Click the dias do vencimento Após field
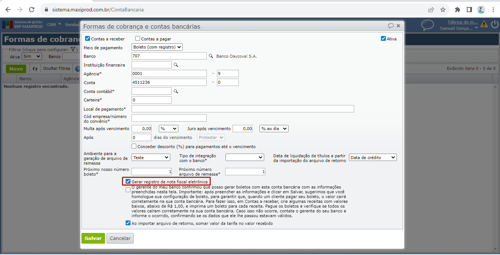Image resolution: width=500 pixels, height=255 pixels. tap(141, 137)
